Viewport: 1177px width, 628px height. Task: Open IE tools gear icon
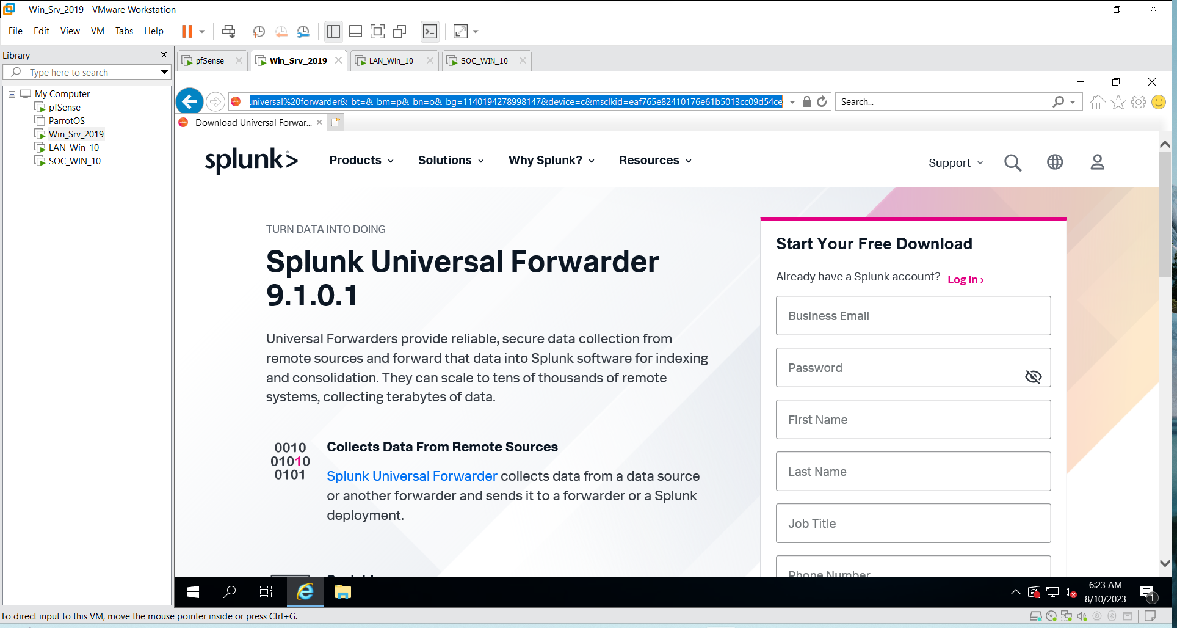[x=1138, y=102]
